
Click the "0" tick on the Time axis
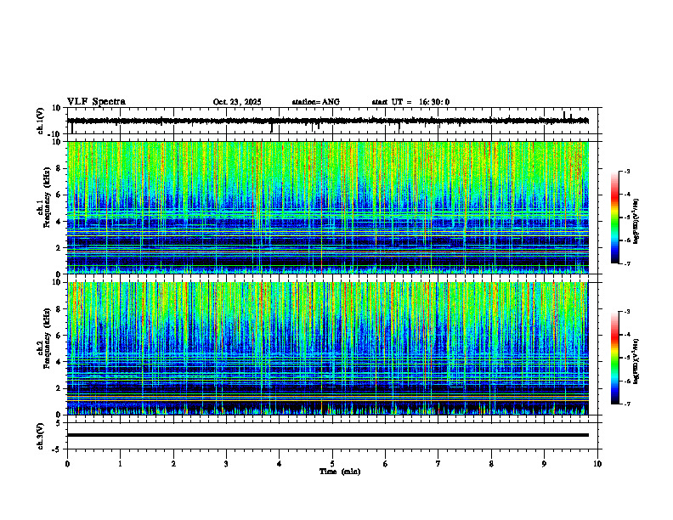(67, 464)
